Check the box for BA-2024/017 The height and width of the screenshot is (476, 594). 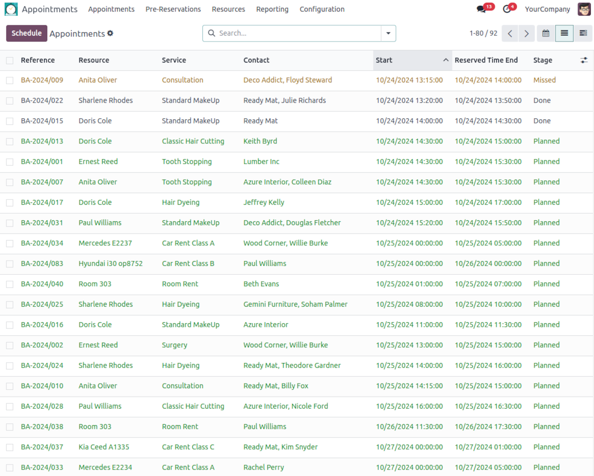(x=9, y=203)
